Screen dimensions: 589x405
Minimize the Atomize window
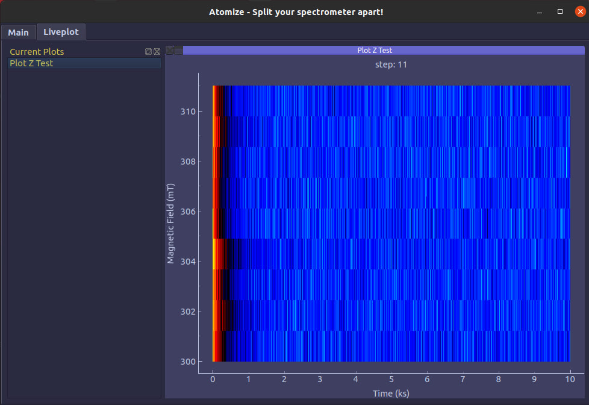[x=540, y=12]
